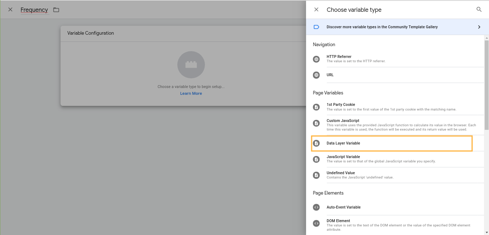Click the brick placeholder icon in Variable Configuration
This screenshot has width=489, height=235.
click(x=191, y=65)
